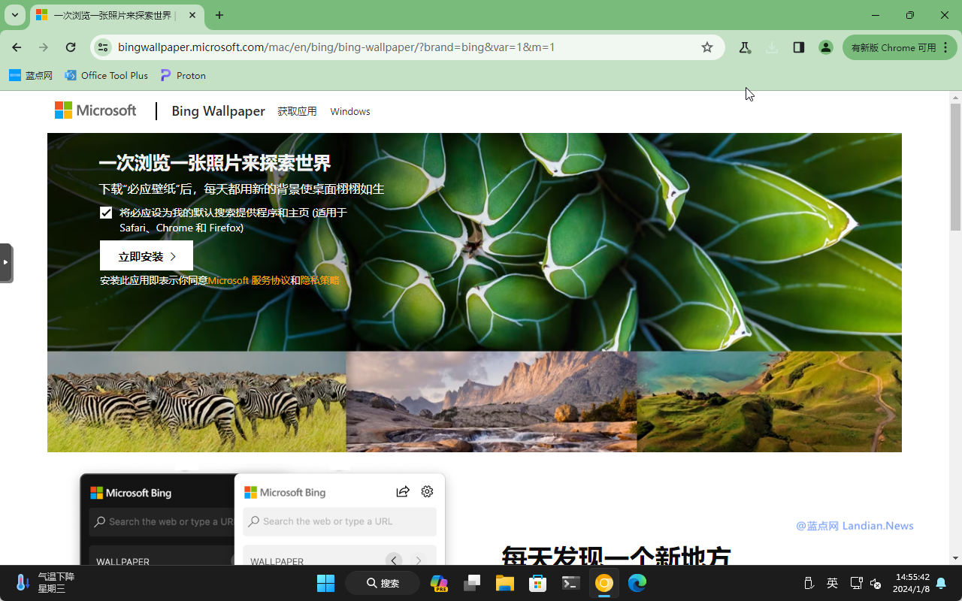Click the browser reload button
The width and height of the screenshot is (962, 601).
tap(71, 47)
